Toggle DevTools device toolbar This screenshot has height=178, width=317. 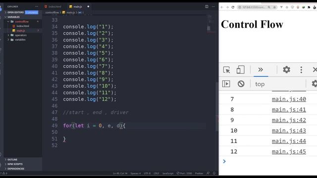pos(240,70)
